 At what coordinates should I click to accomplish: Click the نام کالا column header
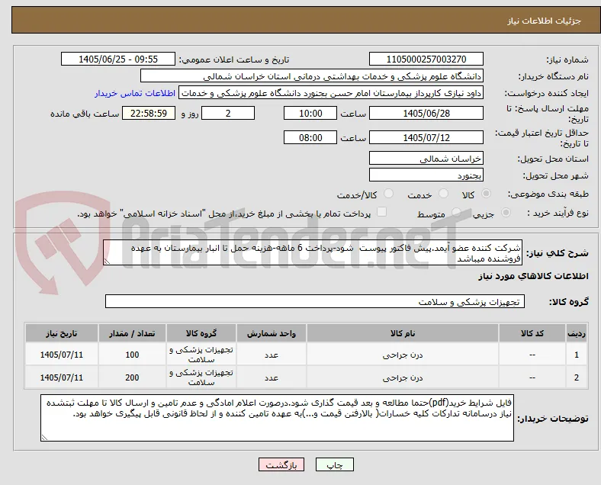[403, 333]
